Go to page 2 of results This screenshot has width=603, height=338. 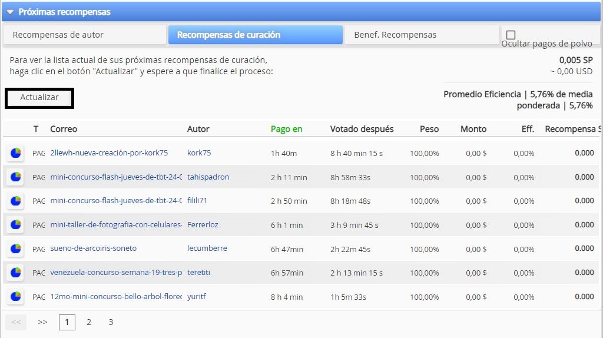tap(89, 322)
